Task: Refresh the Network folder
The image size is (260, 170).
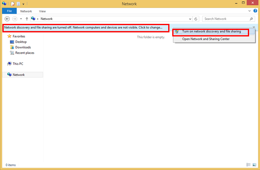Action: point(196,19)
